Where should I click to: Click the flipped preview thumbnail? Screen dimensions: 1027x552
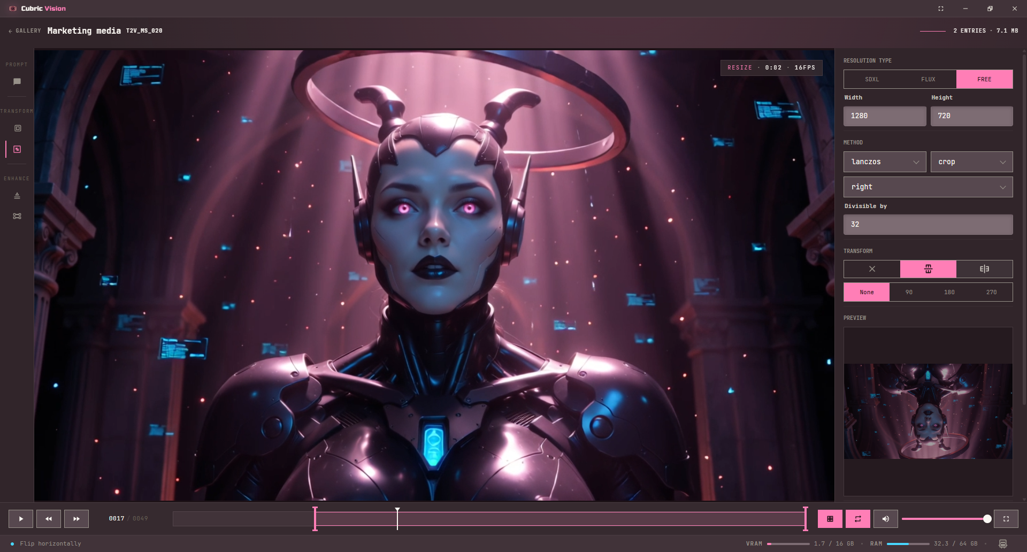(x=928, y=411)
